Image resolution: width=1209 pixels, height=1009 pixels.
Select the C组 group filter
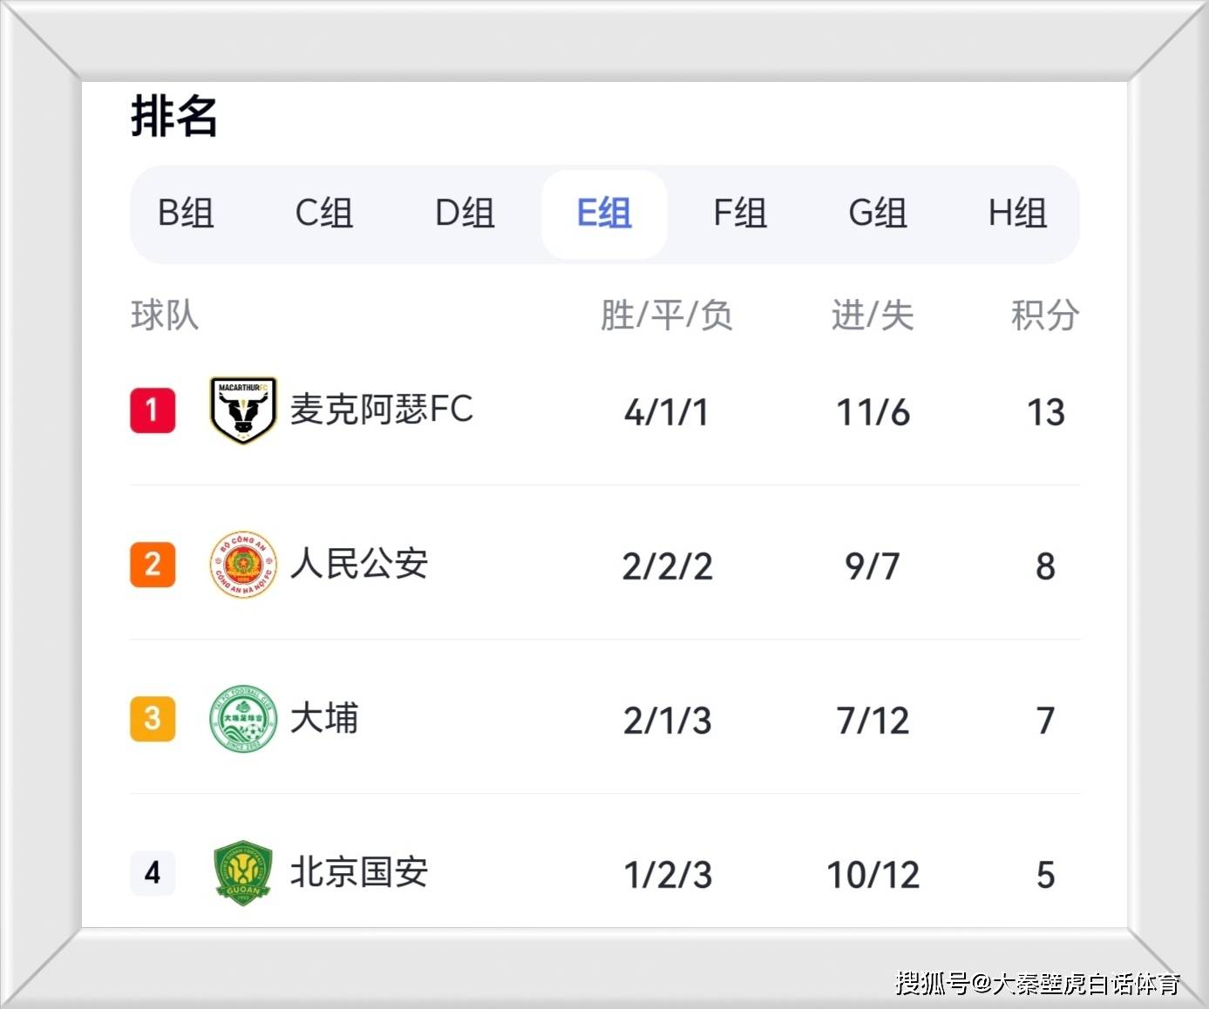point(324,213)
